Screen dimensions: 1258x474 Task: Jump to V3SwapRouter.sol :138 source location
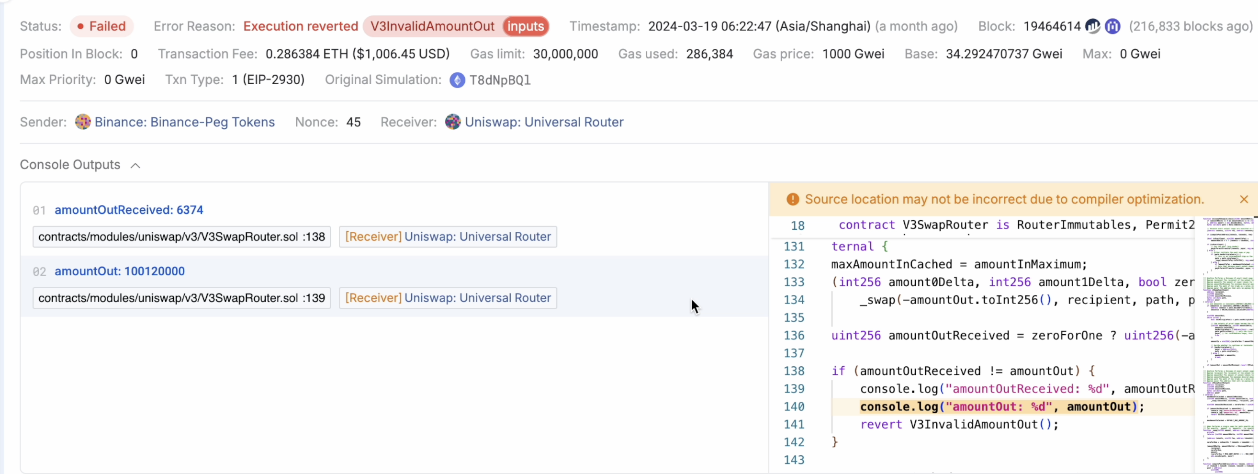[181, 237]
